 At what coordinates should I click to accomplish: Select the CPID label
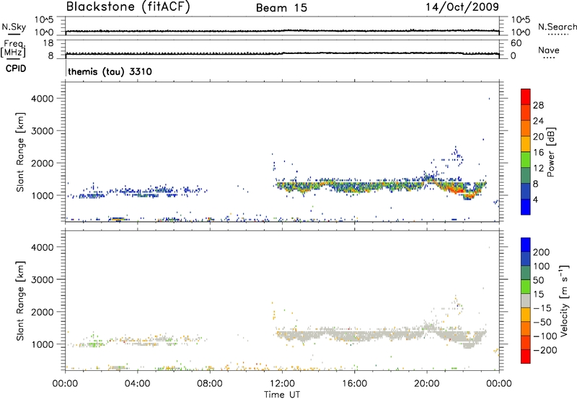tap(16, 68)
